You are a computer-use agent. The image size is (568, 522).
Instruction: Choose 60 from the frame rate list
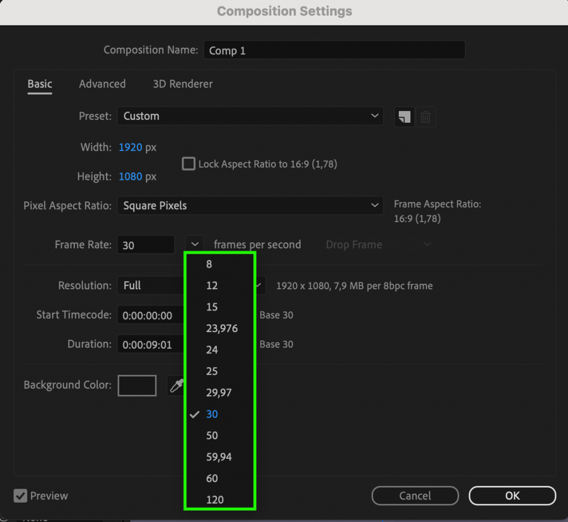(212, 478)
